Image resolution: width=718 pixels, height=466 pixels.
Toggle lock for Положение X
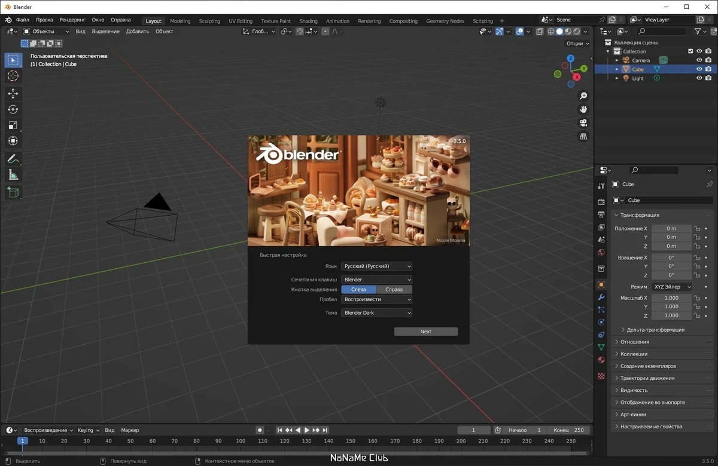[x=697, y=228]
